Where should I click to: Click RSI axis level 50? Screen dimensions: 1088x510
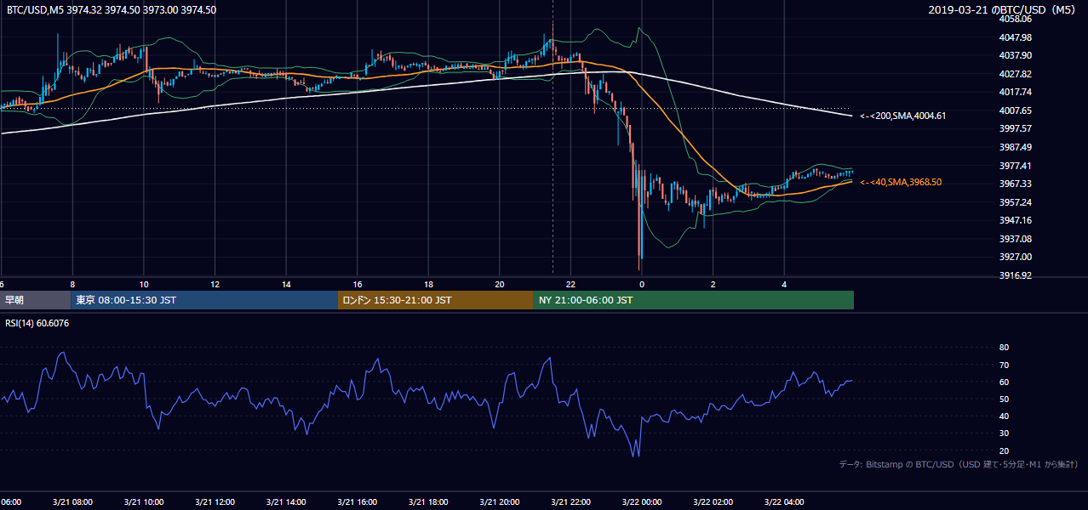(x=1004, y=399)
